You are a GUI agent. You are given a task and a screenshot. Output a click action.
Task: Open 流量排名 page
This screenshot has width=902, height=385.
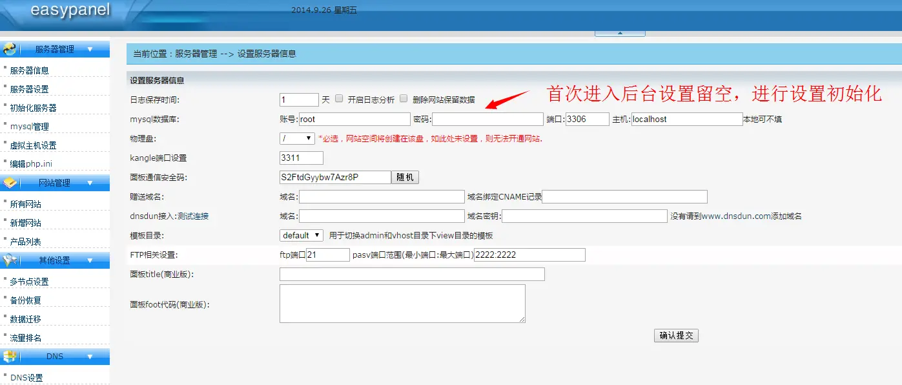tap(26, 338)
